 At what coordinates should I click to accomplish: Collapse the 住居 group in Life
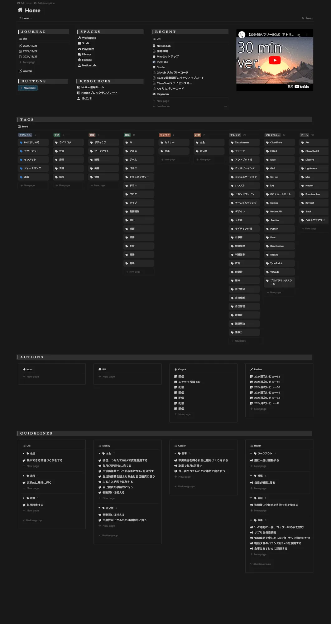[24, 454]
